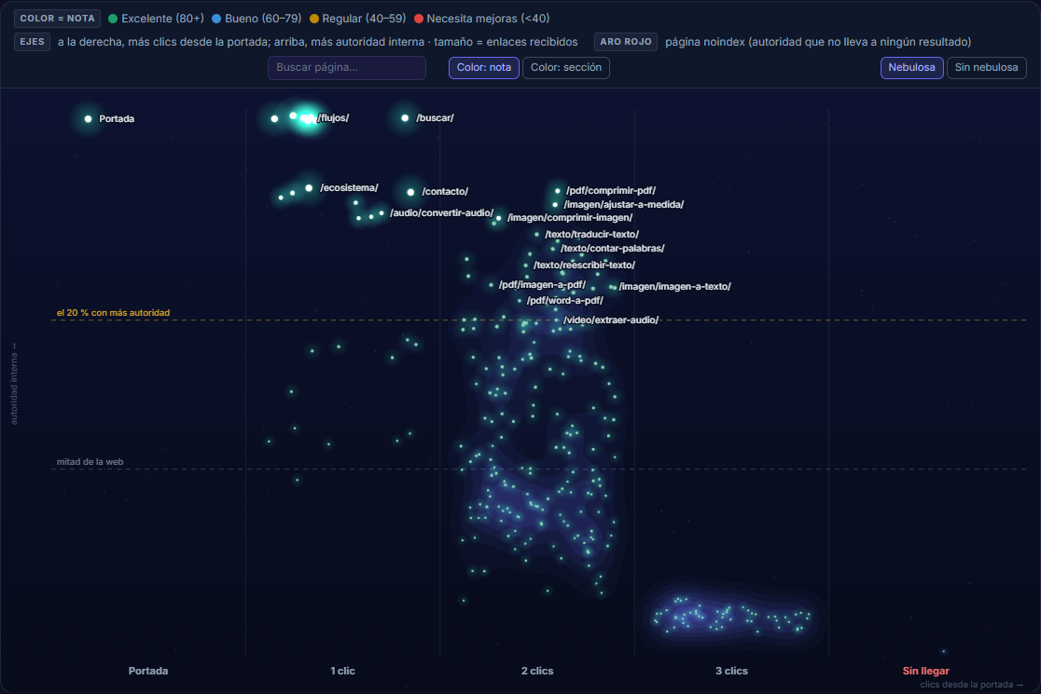The height and width of the screenshot is (694, 1041).
Task: Click the /imagen/imagen-a-texto/ label
Action: (x=674, y=286)
